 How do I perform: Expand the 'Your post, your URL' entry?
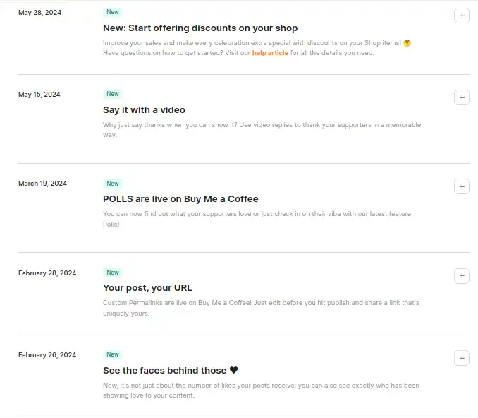[x=462, y=276]
